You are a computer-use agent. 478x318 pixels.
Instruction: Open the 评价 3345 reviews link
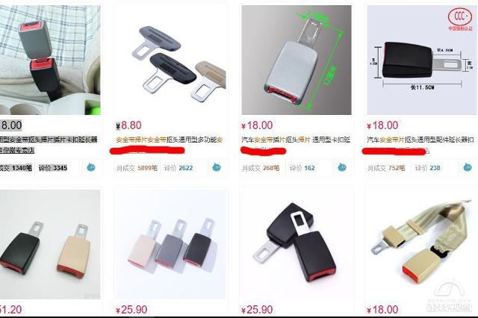(53, 168)
